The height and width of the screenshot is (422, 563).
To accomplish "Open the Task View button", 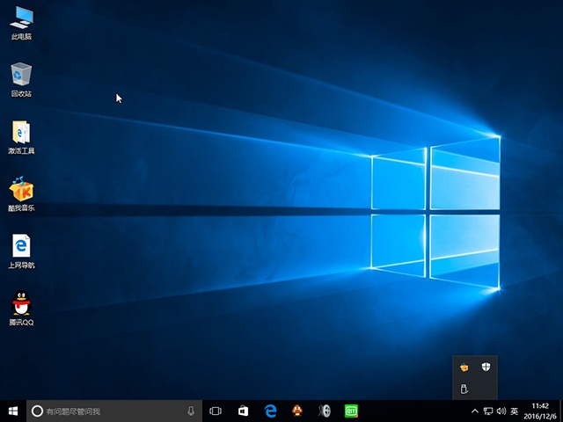I will (216, 411).
